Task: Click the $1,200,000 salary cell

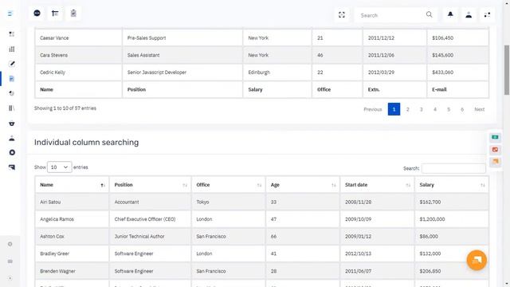Action: (x=452, y=219)
